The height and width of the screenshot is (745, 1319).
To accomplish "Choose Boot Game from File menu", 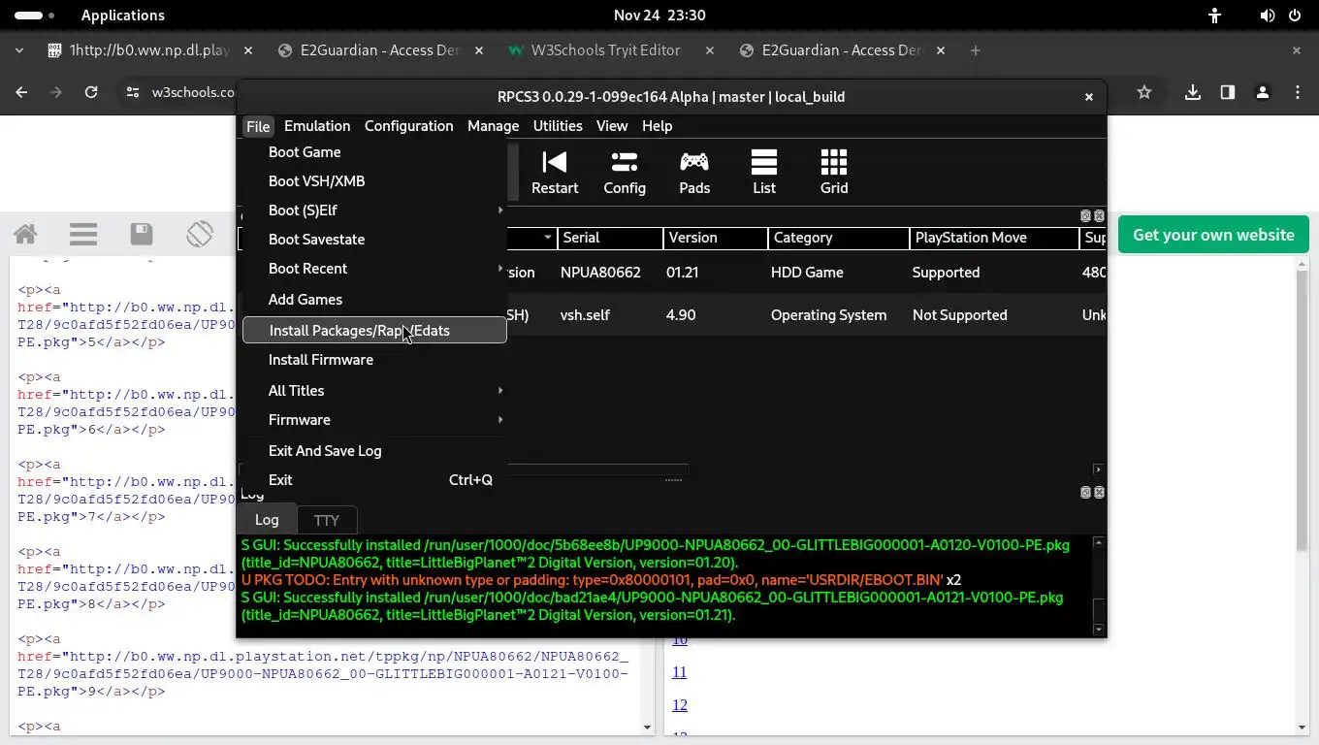I will coord(374,152).
